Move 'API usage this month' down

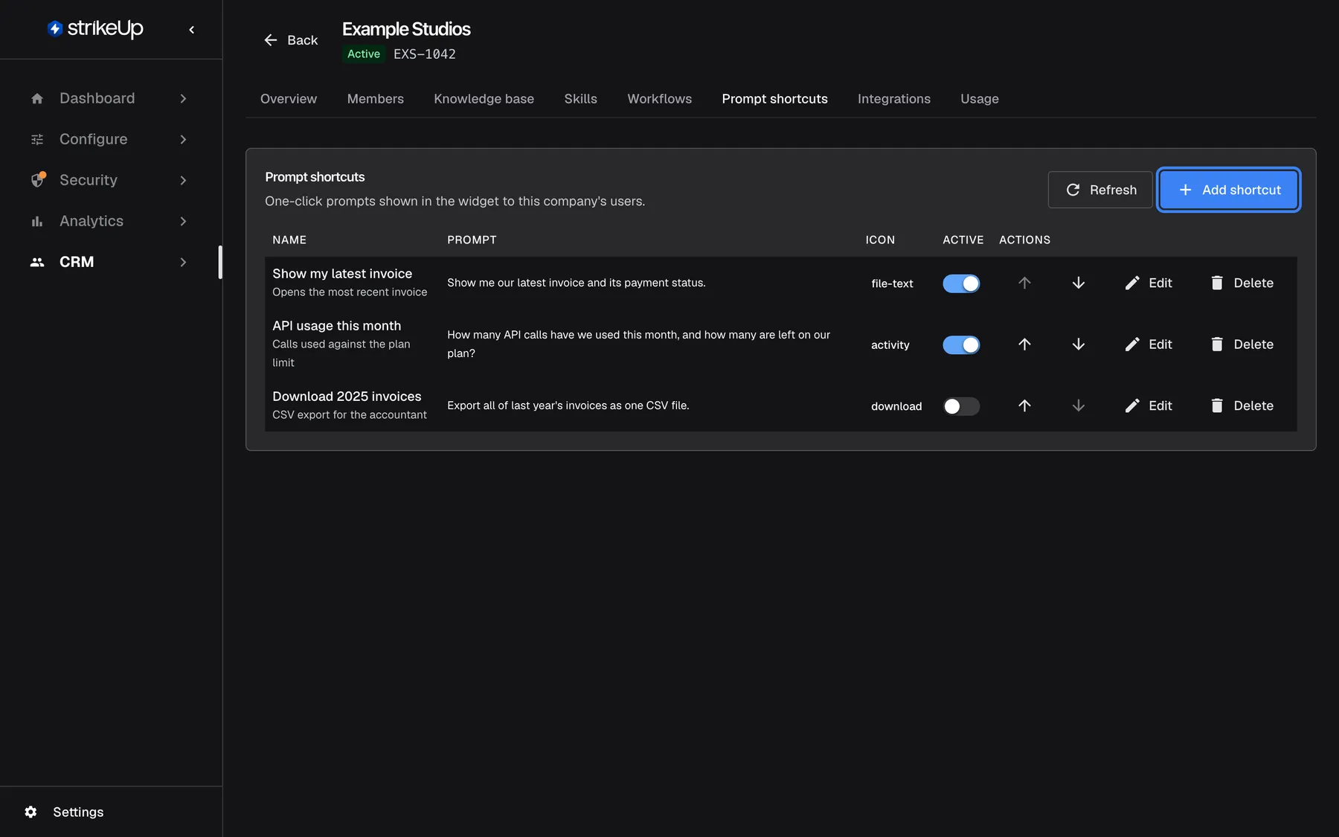1078,344
